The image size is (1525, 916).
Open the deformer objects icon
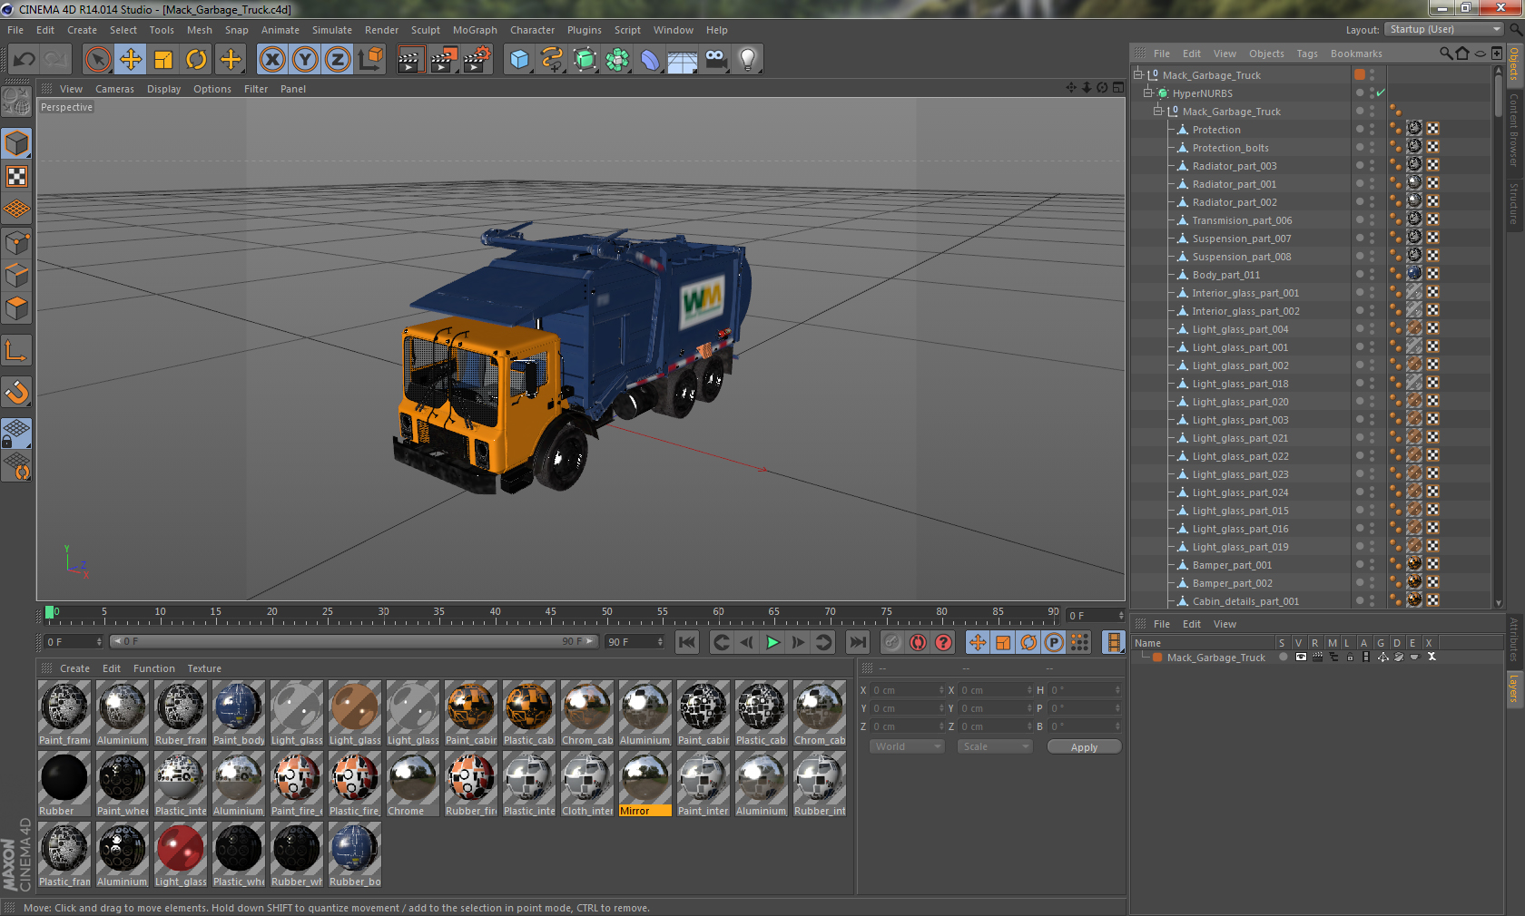pyautogui.click(x=650, y=60)
